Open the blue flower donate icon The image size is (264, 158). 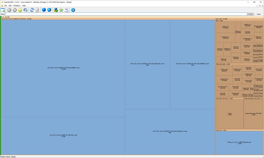pyautogui.click(x=73, y=10)
